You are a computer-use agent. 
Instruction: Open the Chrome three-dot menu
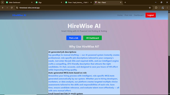pos(167,8)
